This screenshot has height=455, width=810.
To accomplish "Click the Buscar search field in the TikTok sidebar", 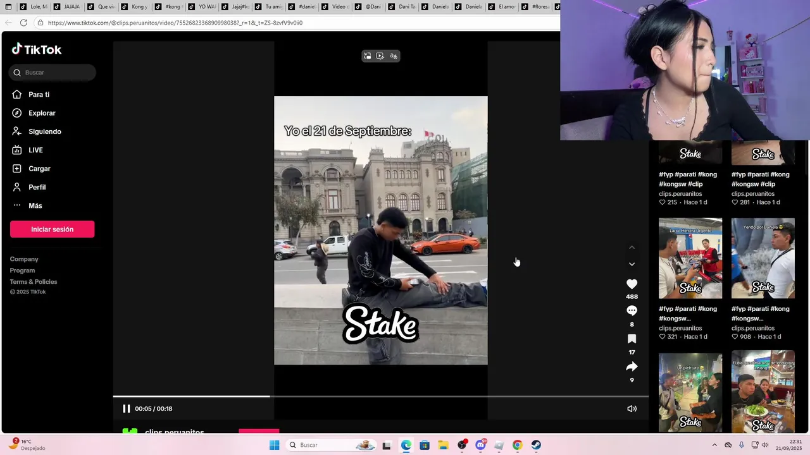I will pyautogui.click(x=53, y=73).
